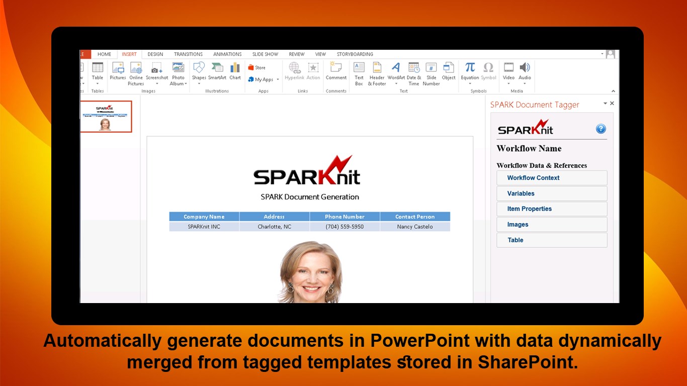
Task: Click the user account icon
Action: pyautogui.click(x=611, y=54)
